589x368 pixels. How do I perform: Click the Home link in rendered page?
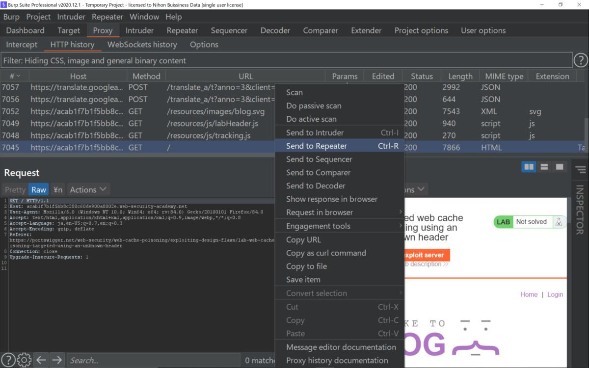529,294
